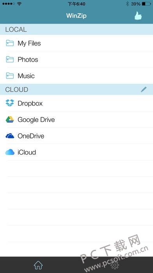
Task: Tap the thumbs-up rate icon
Action: pyautogui.click(x=138, y=16)
